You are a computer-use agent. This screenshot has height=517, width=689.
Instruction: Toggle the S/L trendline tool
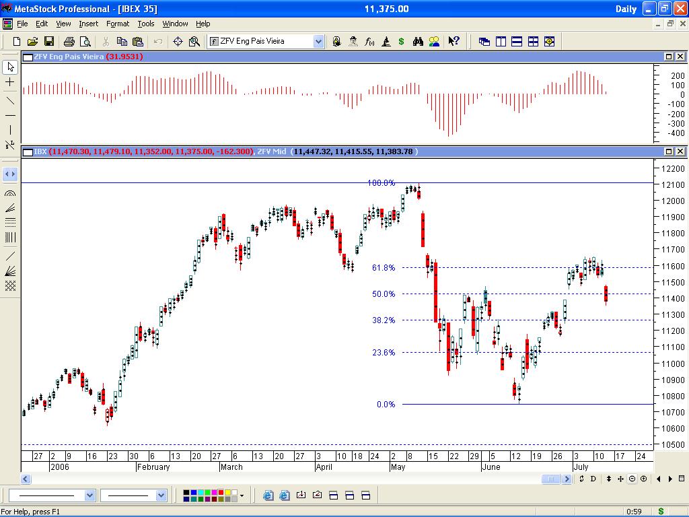(10, 145)
